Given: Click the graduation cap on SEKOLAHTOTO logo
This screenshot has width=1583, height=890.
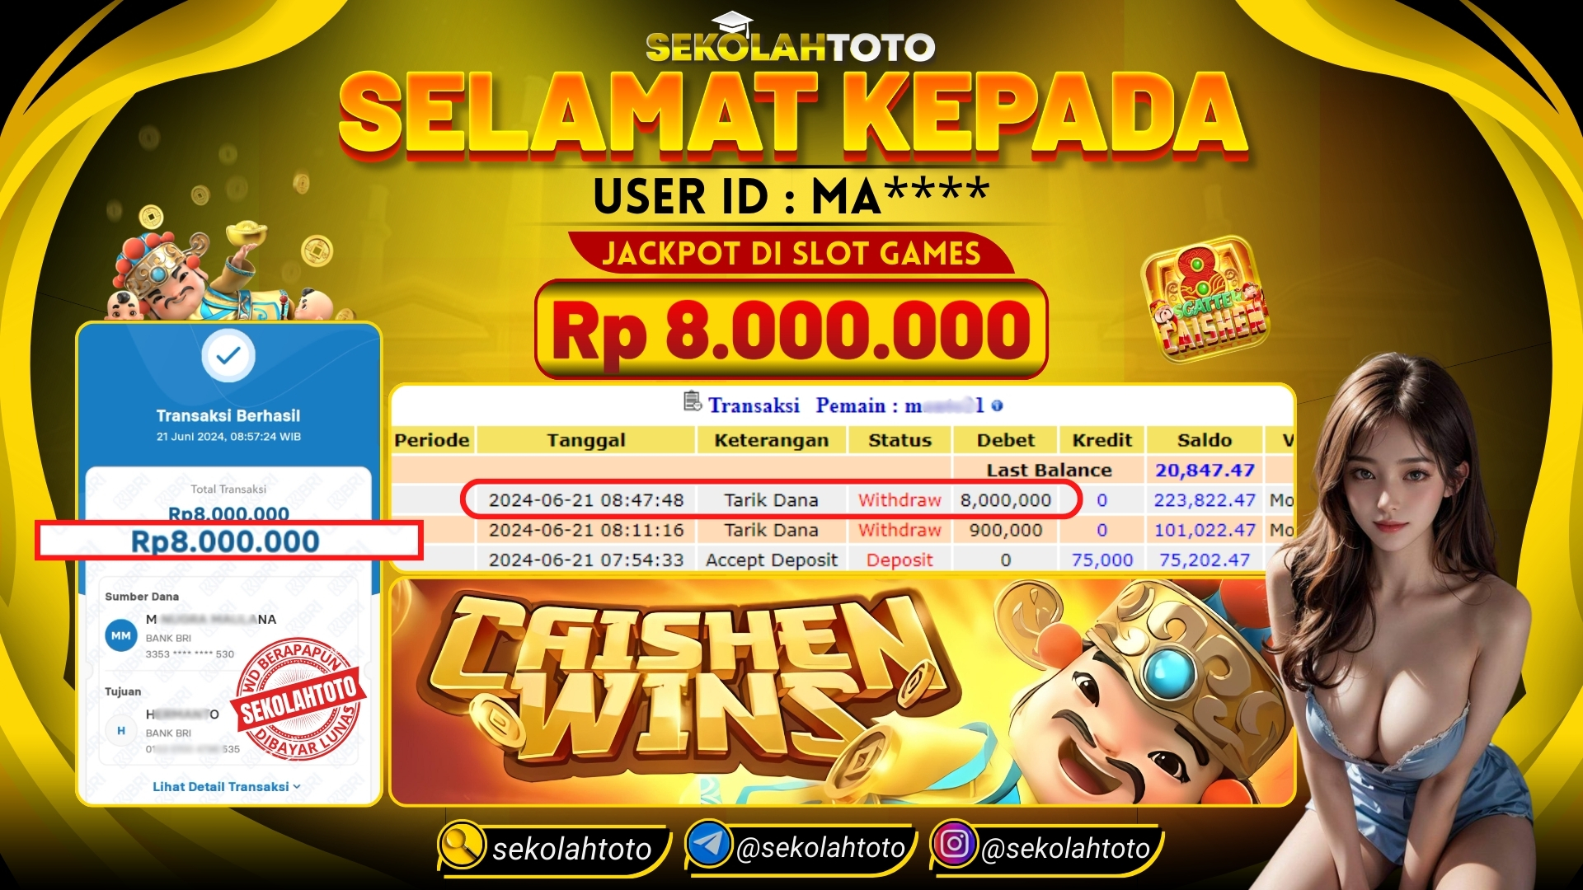Looking at the screenshot, I should (731, 22).
